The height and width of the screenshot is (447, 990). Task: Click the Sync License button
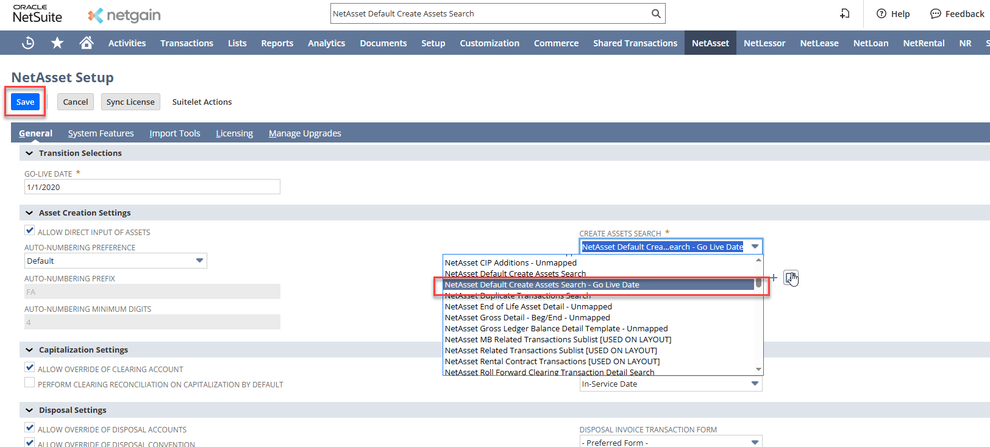[130, 102]
